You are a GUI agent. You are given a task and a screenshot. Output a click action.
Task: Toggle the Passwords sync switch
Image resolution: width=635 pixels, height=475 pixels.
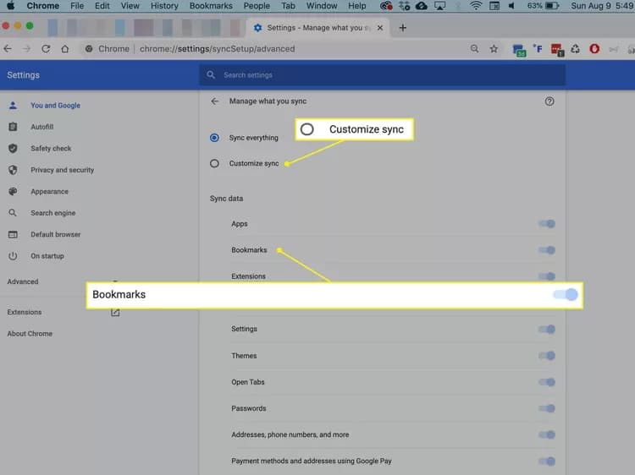(547, 408)
